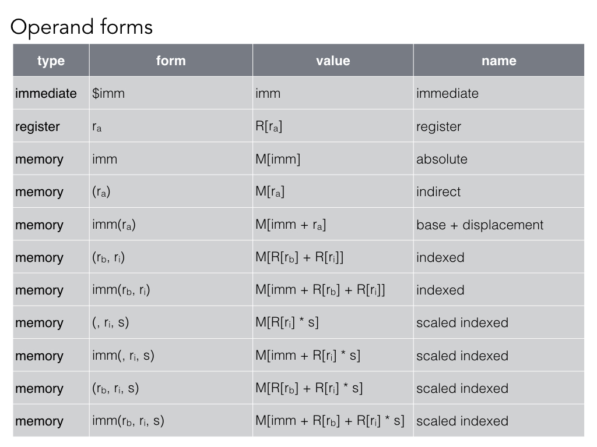597x447 pixels.
Task: Select the 'type' column header
Action: [x=51, y=61]
